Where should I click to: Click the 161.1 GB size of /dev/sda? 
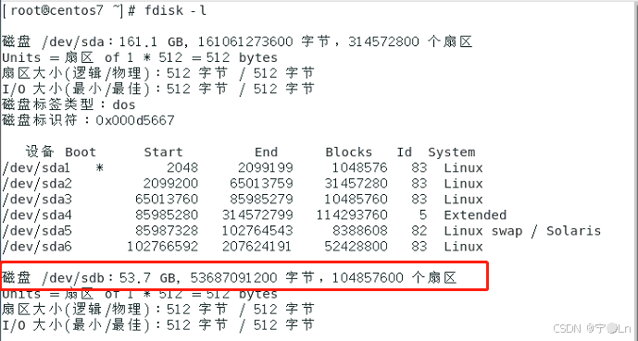147,42
